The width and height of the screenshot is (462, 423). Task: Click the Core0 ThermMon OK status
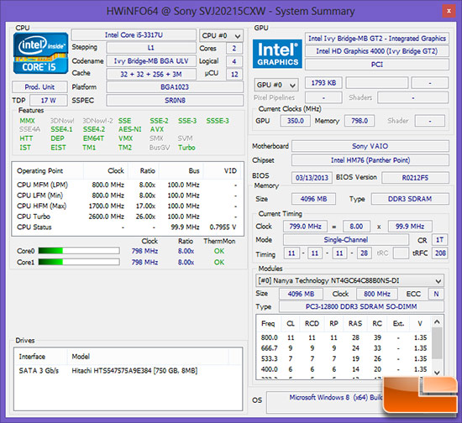pyautogui.click(x=219, y=251)
